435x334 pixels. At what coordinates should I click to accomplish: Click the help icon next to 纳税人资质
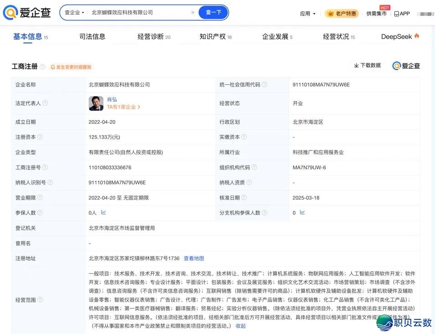click(249, 182)
